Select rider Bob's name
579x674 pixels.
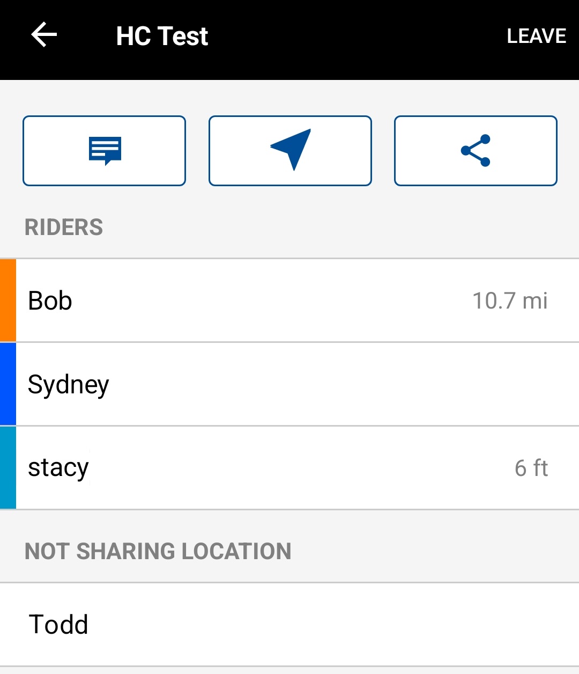(50, 301)
